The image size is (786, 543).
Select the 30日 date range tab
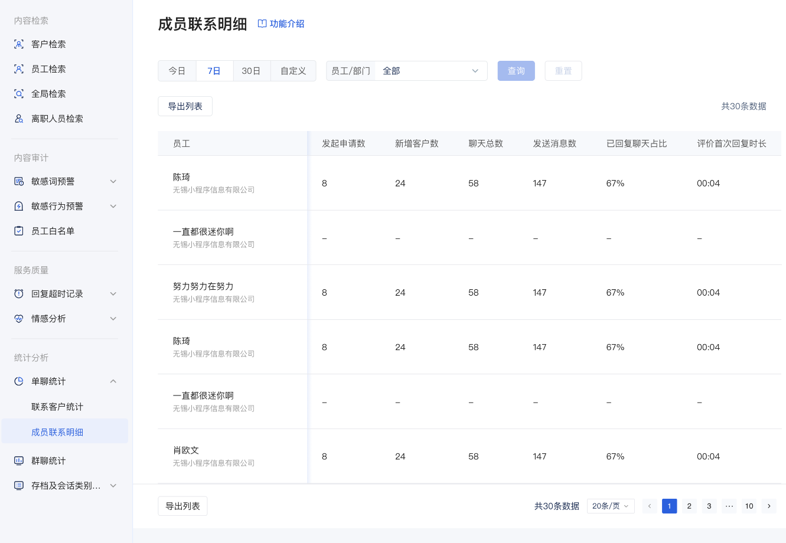[252, 71]
